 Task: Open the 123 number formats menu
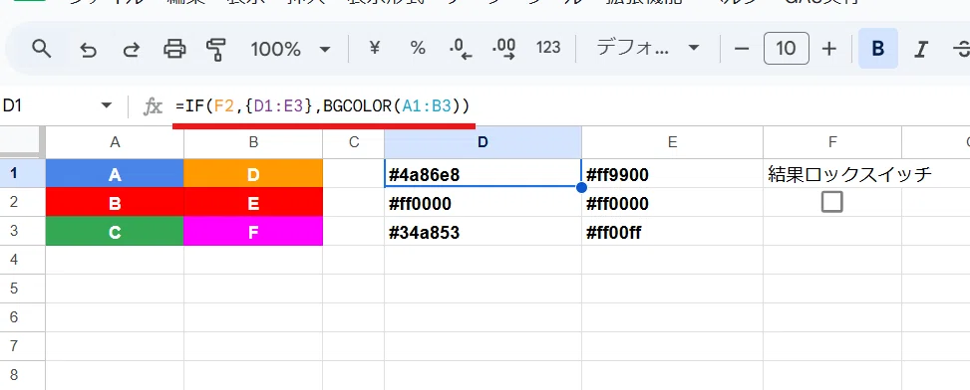(548, 48)
